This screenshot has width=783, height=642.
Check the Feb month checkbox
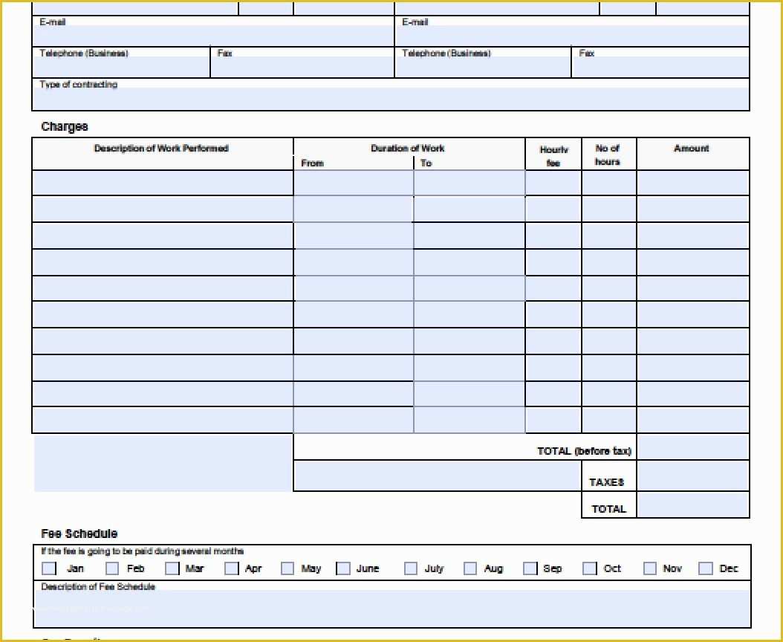click(x=112, y=568)
